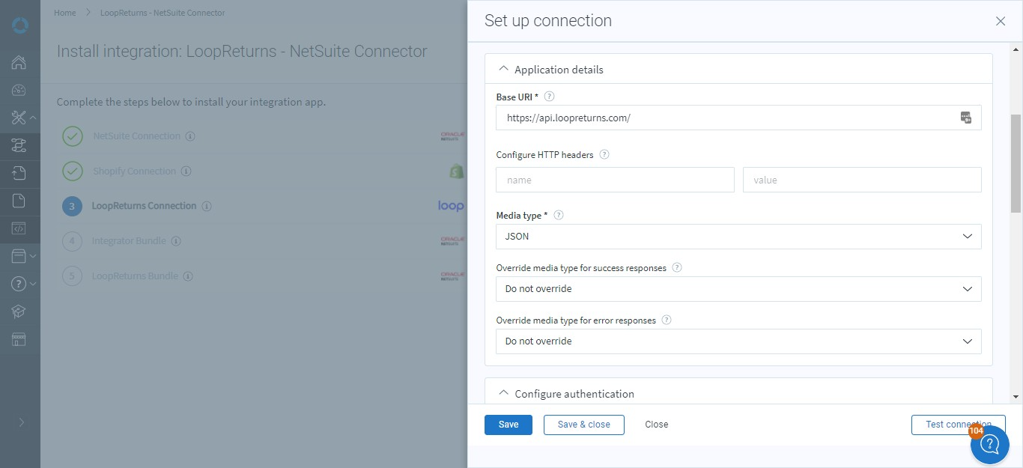Viewport: 1023px width, 468px height.
Task: Open help for override error responses
Action: [667, 320]
